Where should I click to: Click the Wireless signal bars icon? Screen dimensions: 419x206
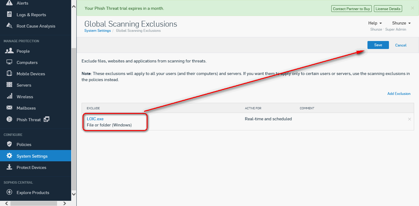(x=10, y=96)
